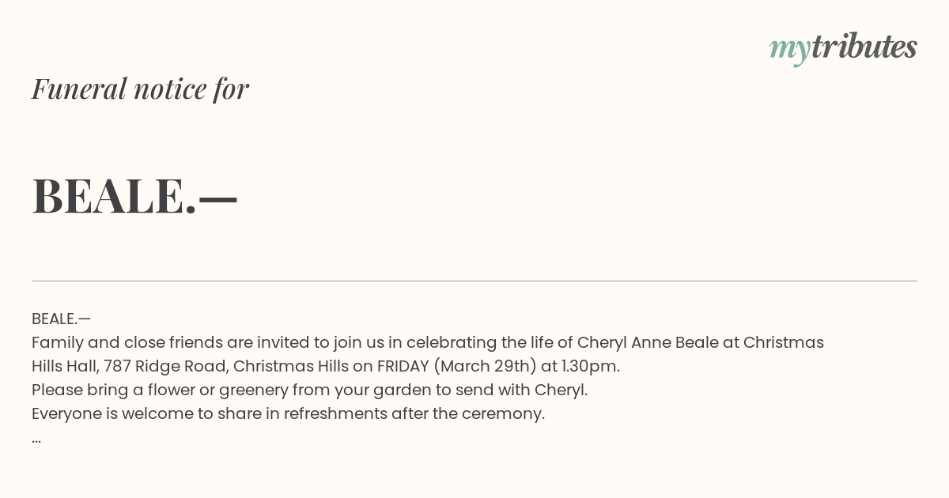The height and width of the screenshot is (498, 949).
Task: Click the "Family and close friends" opening words
Action: 127,342
